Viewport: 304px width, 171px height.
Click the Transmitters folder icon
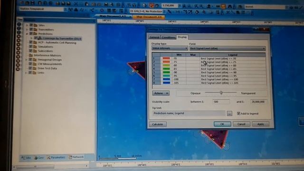click(36, 29)
